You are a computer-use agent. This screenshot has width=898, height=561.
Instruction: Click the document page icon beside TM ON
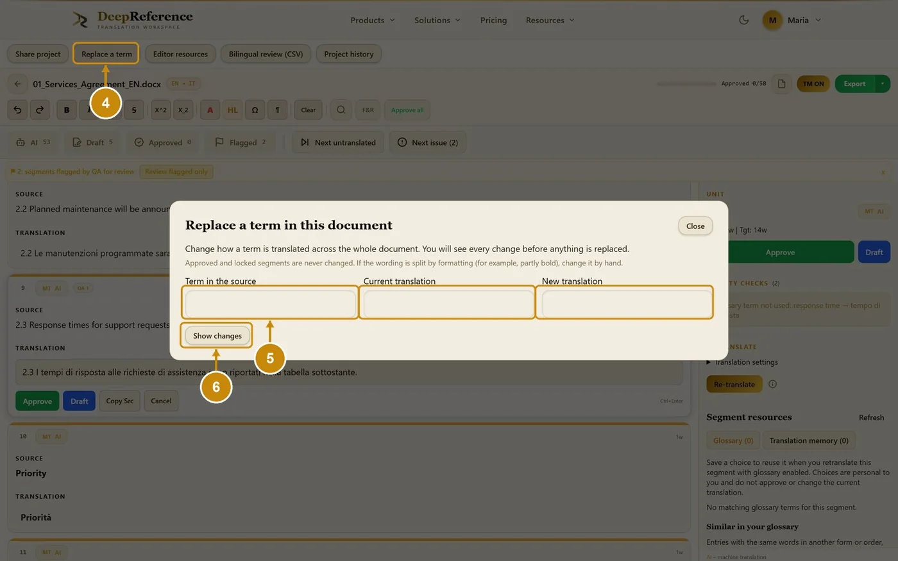tap(781, 84)
